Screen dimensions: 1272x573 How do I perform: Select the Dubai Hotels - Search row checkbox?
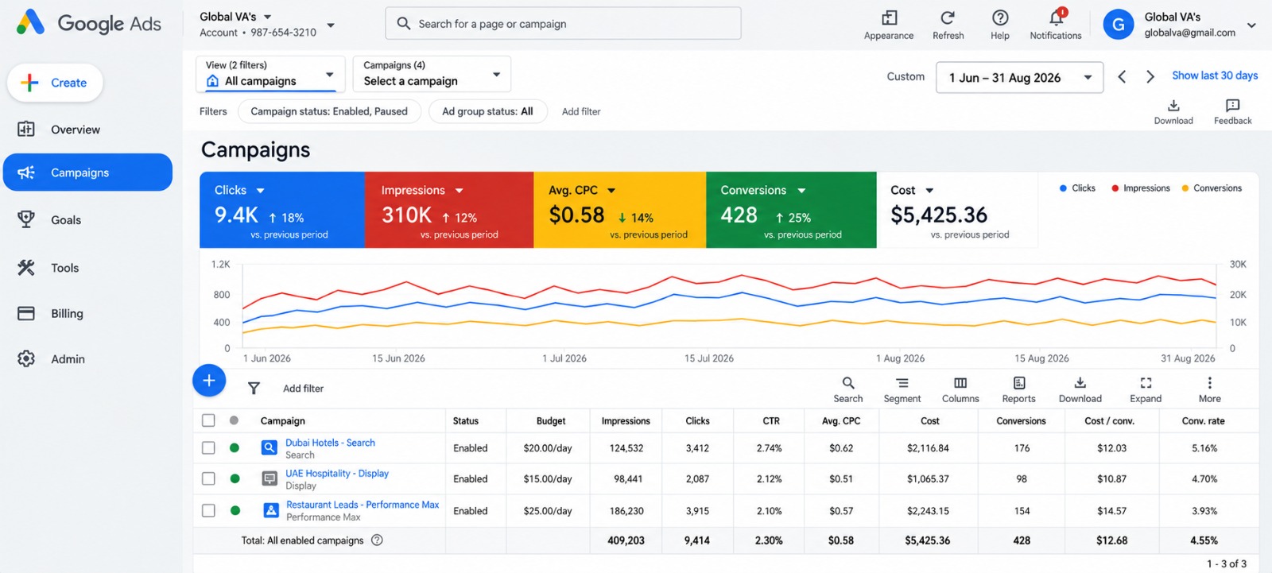(x=208, y=447)
